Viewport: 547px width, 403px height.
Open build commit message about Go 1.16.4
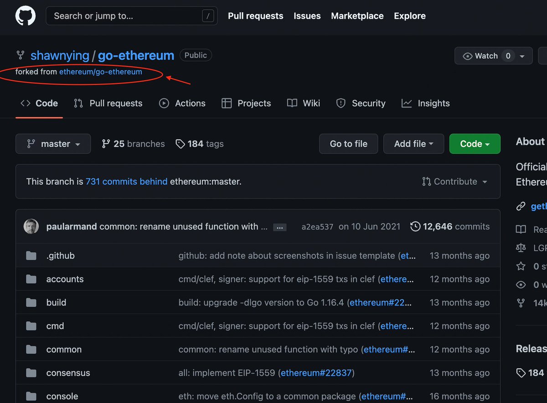click(x=262, y=303)
